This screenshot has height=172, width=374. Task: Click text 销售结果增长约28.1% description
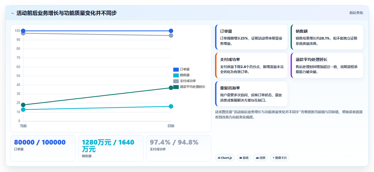point(326,41)
